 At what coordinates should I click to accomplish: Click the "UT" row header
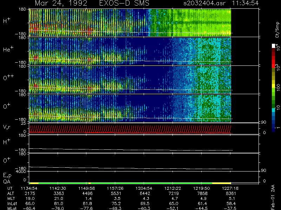tap(10, 188)
